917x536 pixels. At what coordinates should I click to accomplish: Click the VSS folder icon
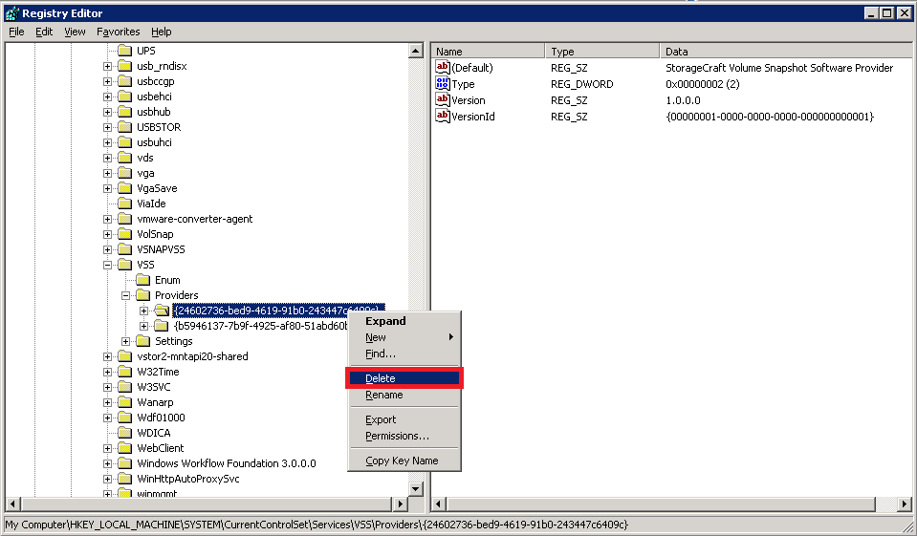click(x=124, y=265)
